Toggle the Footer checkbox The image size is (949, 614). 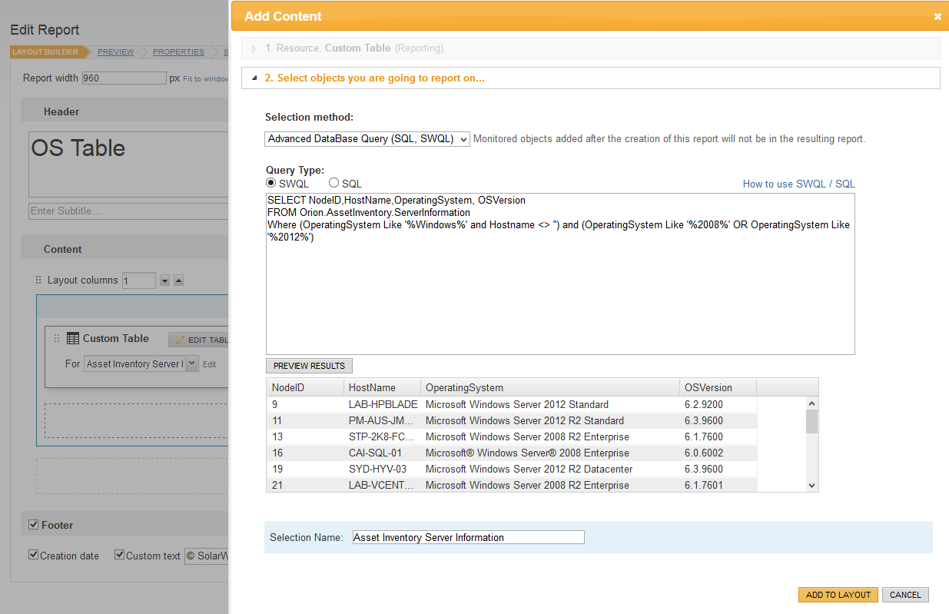33,525
